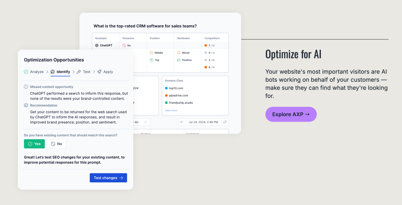Click the Jul 24, 2024, 2:48 PM date field

(x=203, y=122)
